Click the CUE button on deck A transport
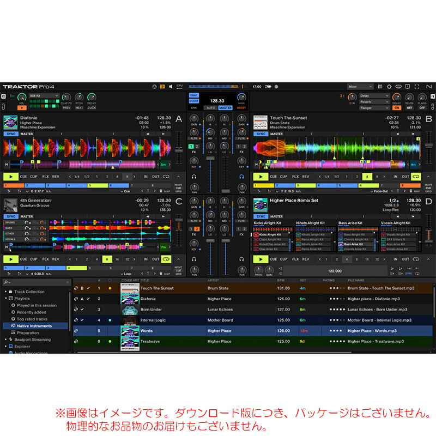 point(24,175)
